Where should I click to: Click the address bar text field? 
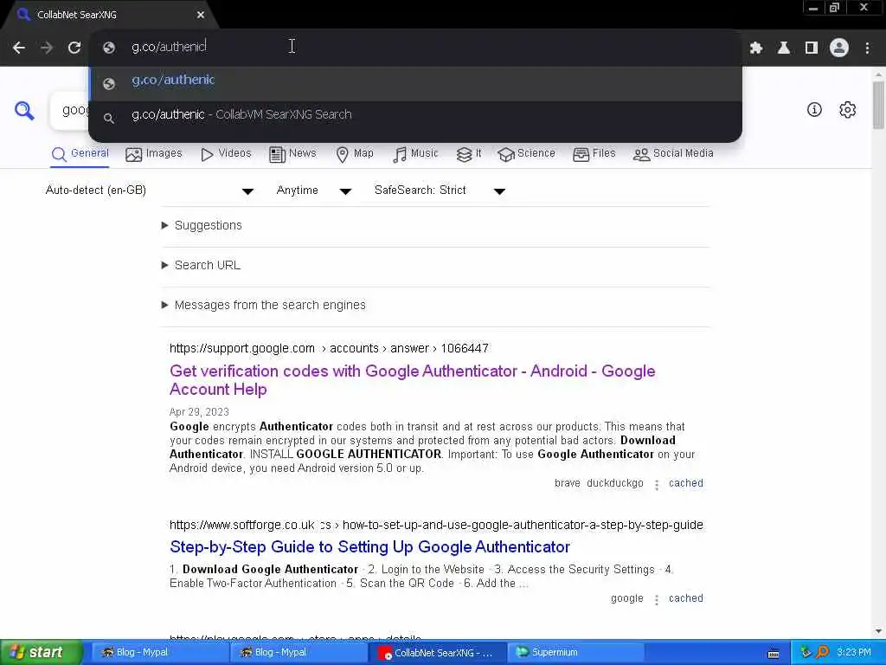coord(415,47)
